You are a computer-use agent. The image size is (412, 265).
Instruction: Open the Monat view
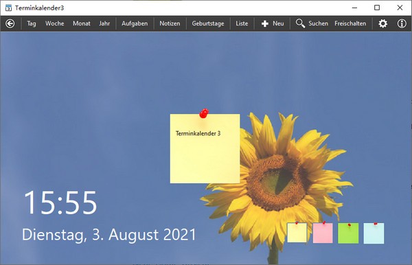[82, 23]
